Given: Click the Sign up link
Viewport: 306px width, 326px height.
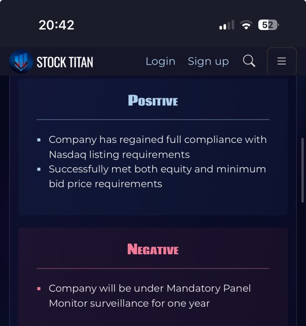Looking at the screenshot, I should click(208, 62).
